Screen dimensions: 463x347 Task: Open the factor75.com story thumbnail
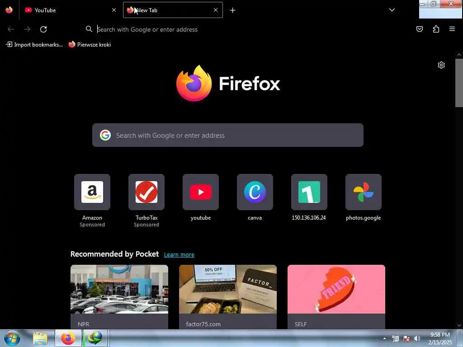click(x=228, y=289)
